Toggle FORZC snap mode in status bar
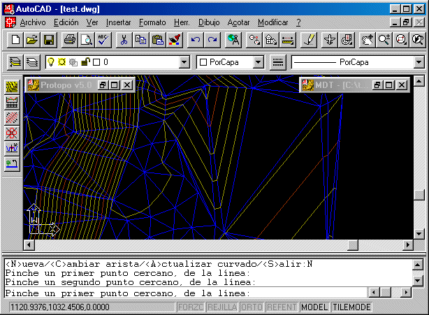Screen dimensions: 429x315 (191, 307)
